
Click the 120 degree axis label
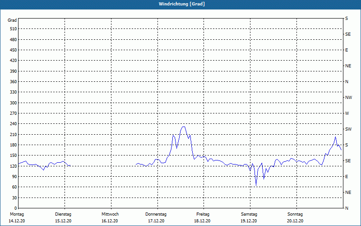(x=14, y=166)
